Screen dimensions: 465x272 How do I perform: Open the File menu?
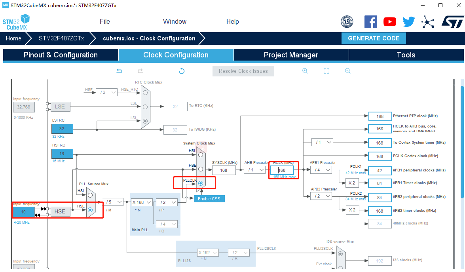pos(105,22)
